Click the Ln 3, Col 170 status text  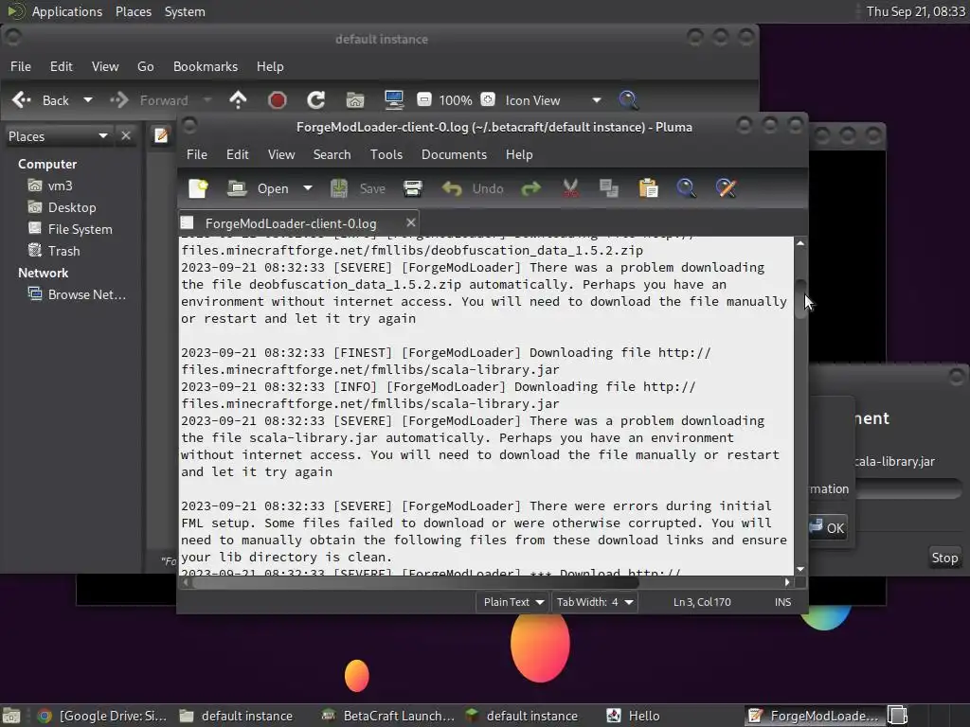click(702, 602)
